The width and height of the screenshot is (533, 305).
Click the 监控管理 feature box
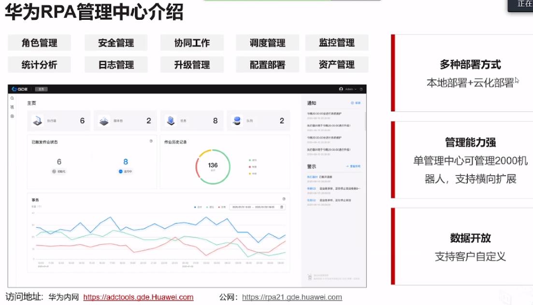(337, 43)
